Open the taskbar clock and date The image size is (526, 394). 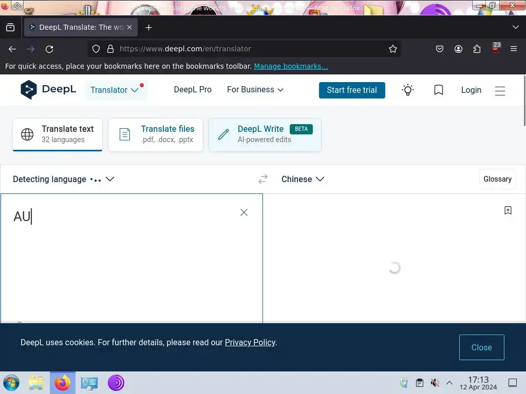[478, 383]
